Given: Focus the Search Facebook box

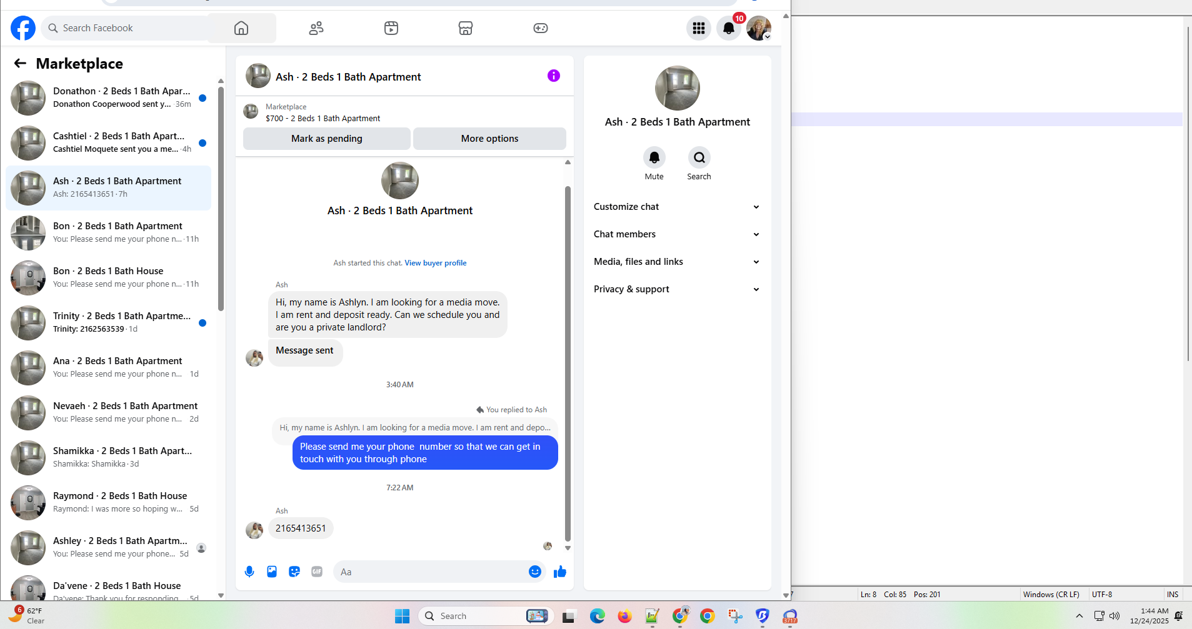Looking at the screenshot, I should coord(125,28).
